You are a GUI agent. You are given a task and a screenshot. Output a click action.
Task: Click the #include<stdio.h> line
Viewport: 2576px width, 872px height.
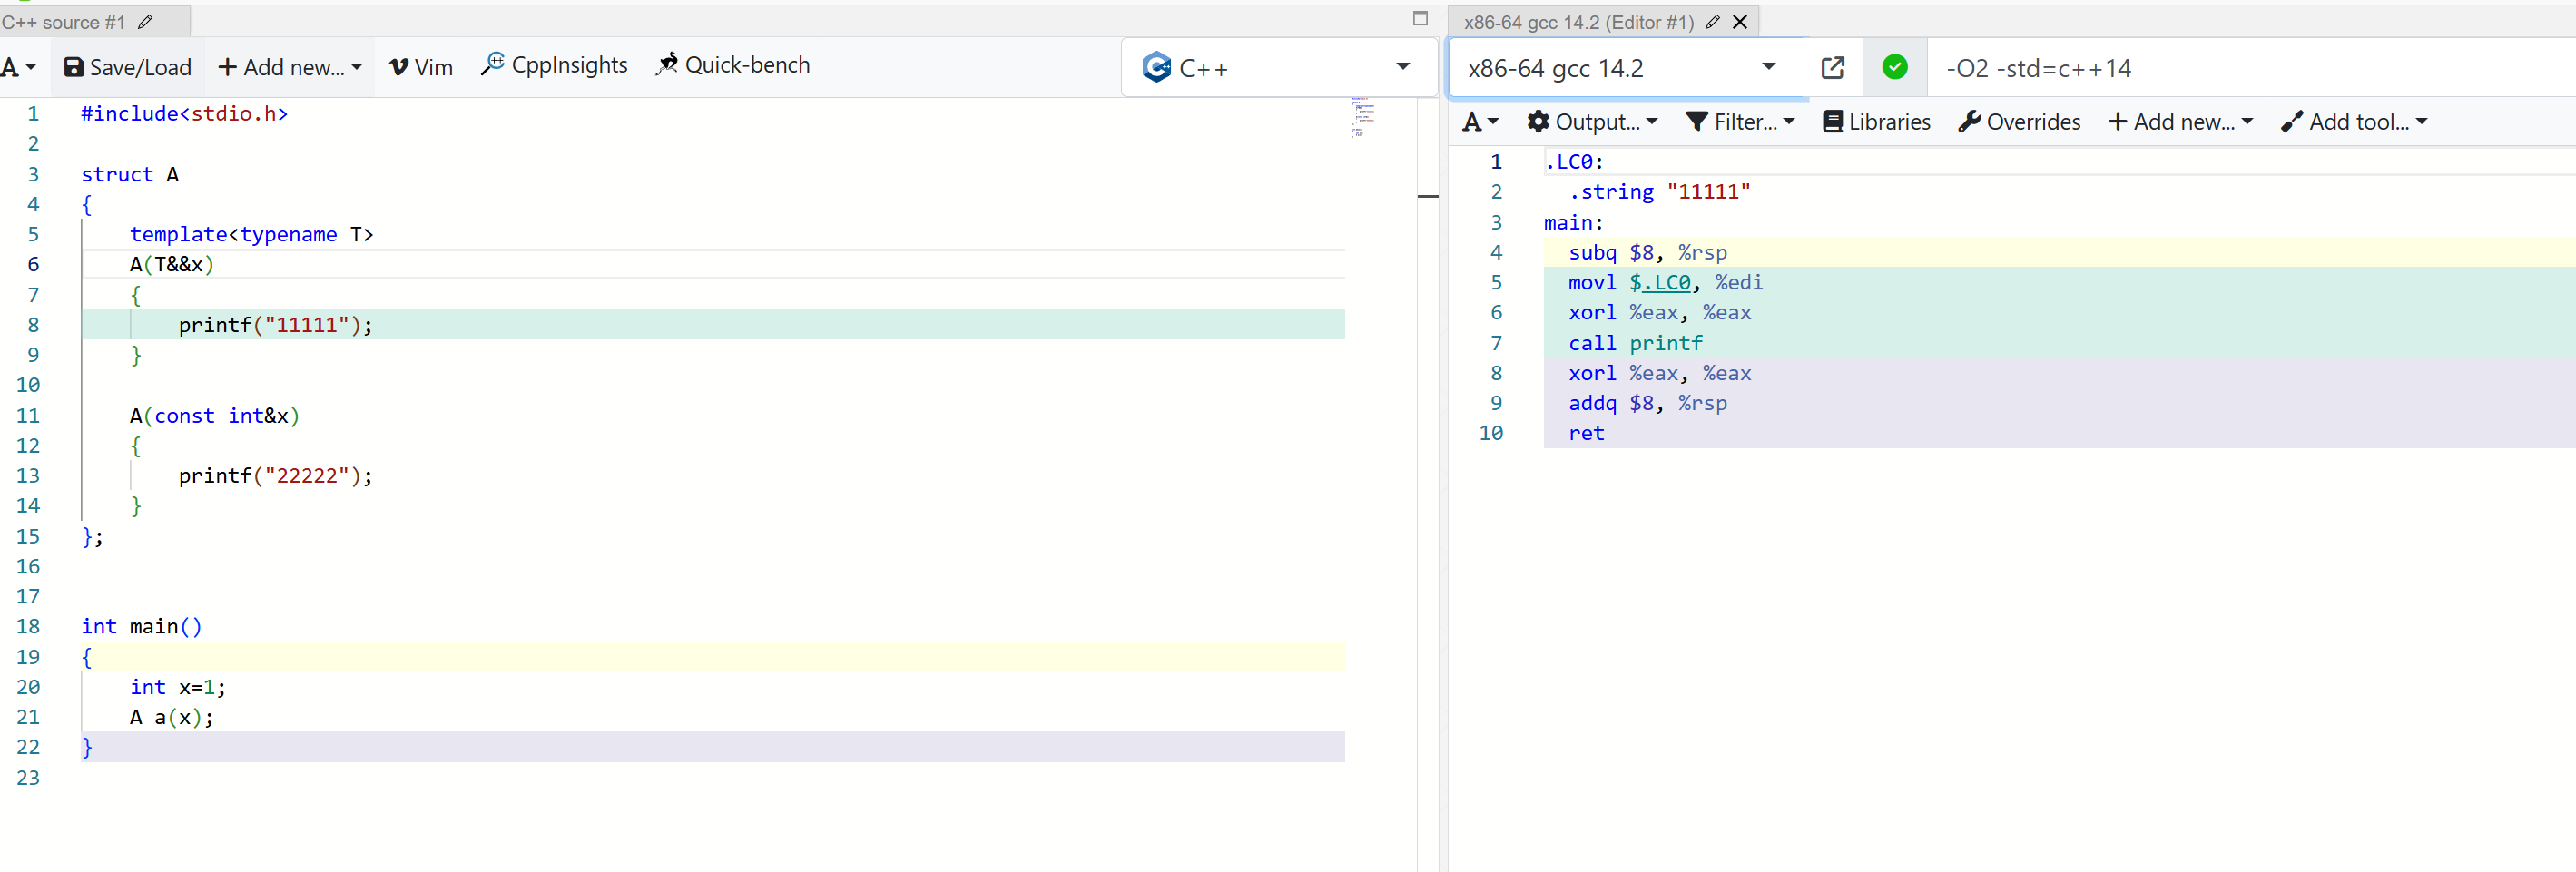[184, 114]
